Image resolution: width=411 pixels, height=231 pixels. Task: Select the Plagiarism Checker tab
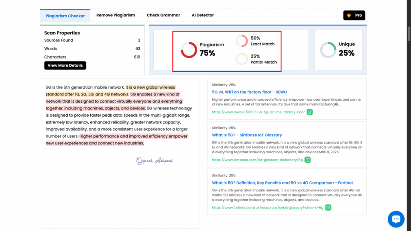point(65,16)
